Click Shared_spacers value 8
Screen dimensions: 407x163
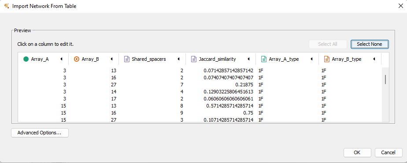(x=182, y=106)
